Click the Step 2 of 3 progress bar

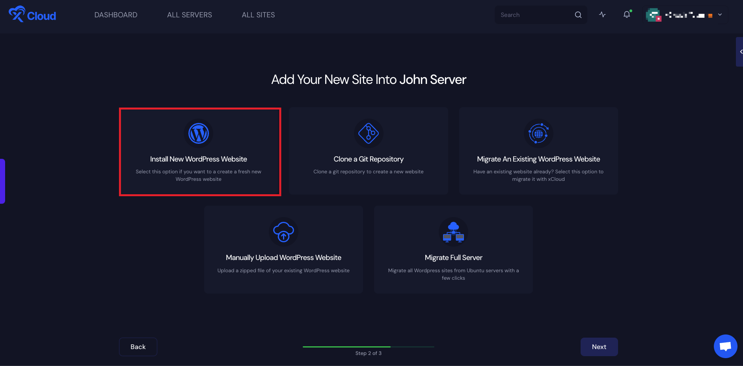368,347
